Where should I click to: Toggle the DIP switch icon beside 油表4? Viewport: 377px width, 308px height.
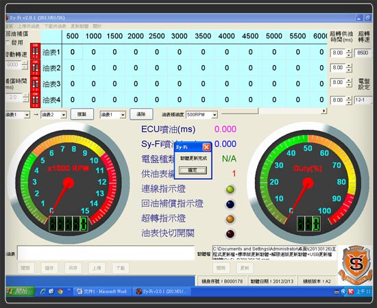36,100
